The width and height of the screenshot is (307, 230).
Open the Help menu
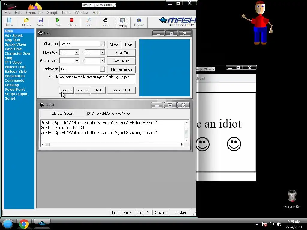pyautogui.click(x=97, y=13)
